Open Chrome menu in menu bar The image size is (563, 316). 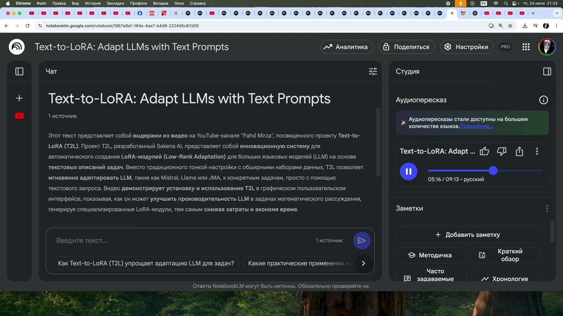23,3
